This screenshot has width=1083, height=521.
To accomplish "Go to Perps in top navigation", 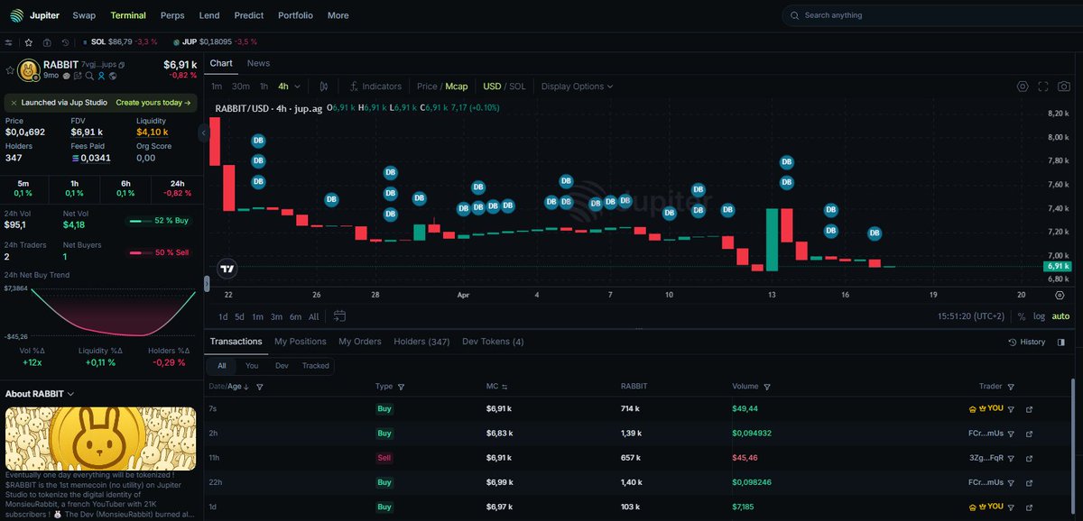I will tap(172, 15).
